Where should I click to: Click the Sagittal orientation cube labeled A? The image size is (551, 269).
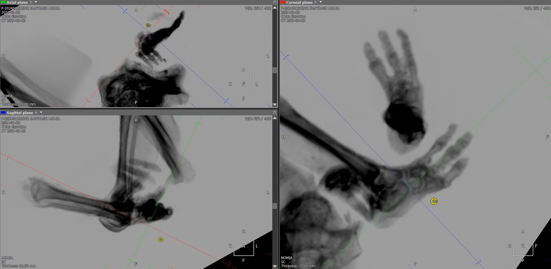pyautogui.click(x=244, y=246)
